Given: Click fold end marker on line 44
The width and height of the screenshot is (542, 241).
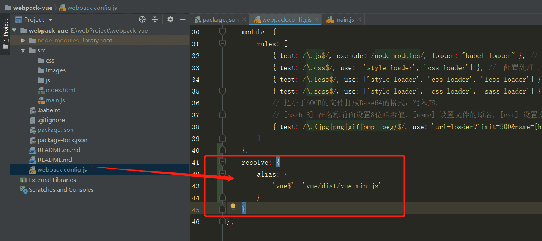Looking at the screenshot, I should point(222,198).
